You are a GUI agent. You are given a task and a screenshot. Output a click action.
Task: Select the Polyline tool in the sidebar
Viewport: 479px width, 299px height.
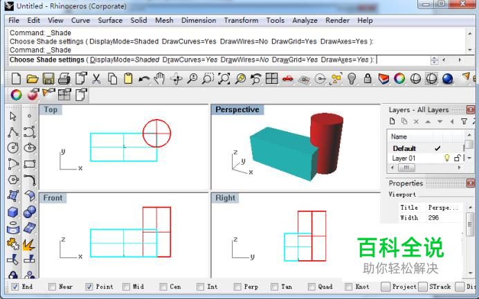pyautogui.click(x=13, y=132)
